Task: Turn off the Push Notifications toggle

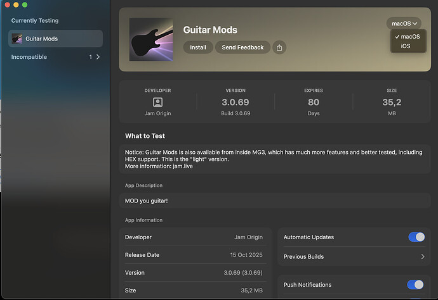Action: click(x=416, y=285)
